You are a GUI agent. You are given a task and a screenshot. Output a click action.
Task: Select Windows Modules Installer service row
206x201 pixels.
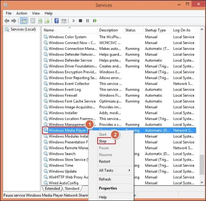[66, 136]
